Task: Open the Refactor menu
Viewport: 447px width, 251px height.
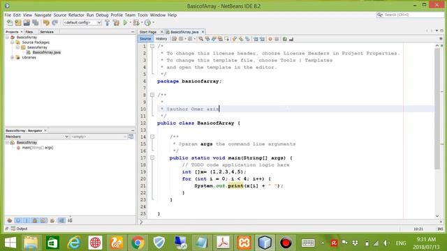Action: tap(76, 15)
